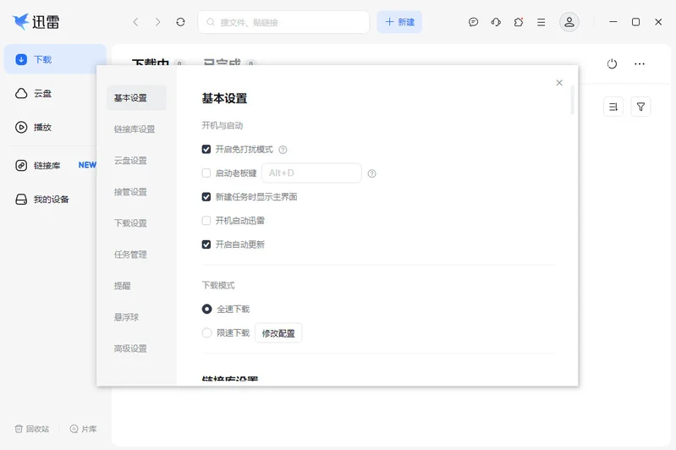The height and width of the screenshot is (450, 676).
Task: Click the 新建 button
Action: tap(399, 22)
